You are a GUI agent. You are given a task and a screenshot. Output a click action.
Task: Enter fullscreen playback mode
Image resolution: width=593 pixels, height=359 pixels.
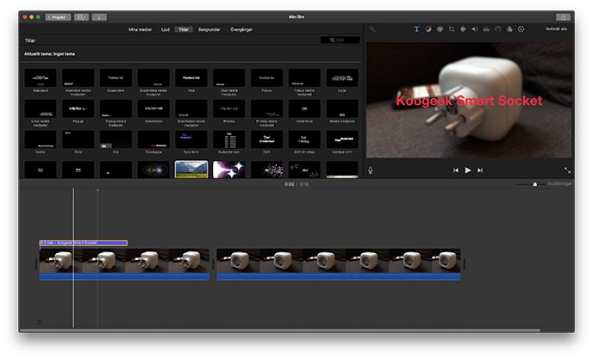pyautogui.click(x=567, y=170)
